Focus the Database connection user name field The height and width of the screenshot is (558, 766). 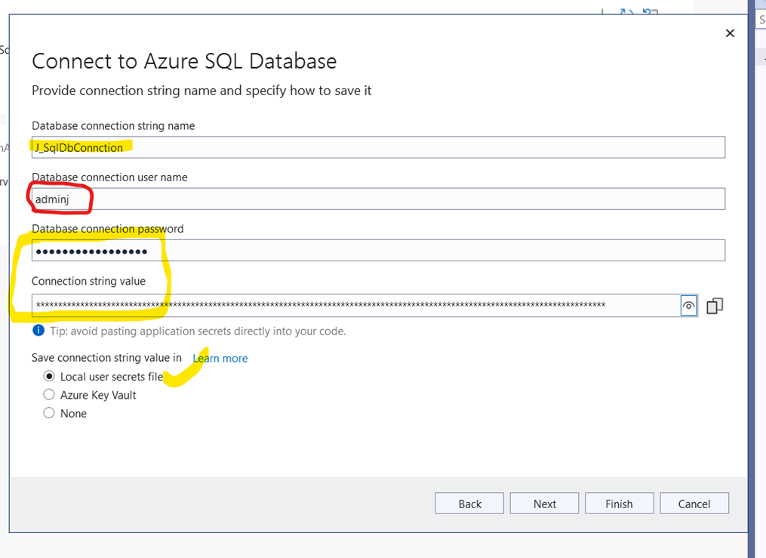[x=379, y=199]
